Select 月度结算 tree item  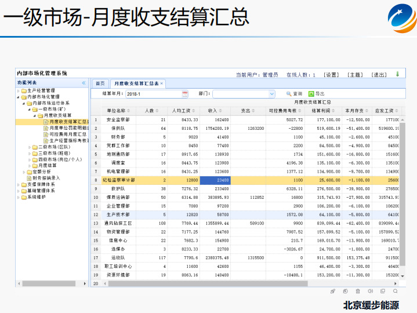point(48,166)
